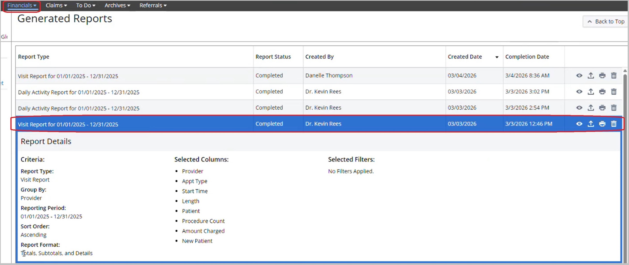Delete the highlighted Visit Report row
This screenshot has width=629, height=265.
tap(614, 124)
